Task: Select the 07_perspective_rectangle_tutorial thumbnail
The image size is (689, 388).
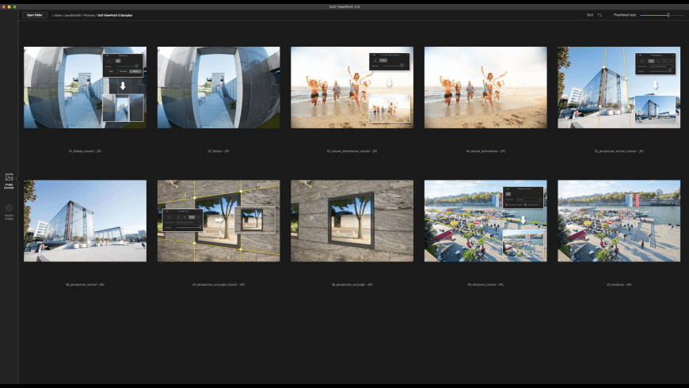Action: 219,221
